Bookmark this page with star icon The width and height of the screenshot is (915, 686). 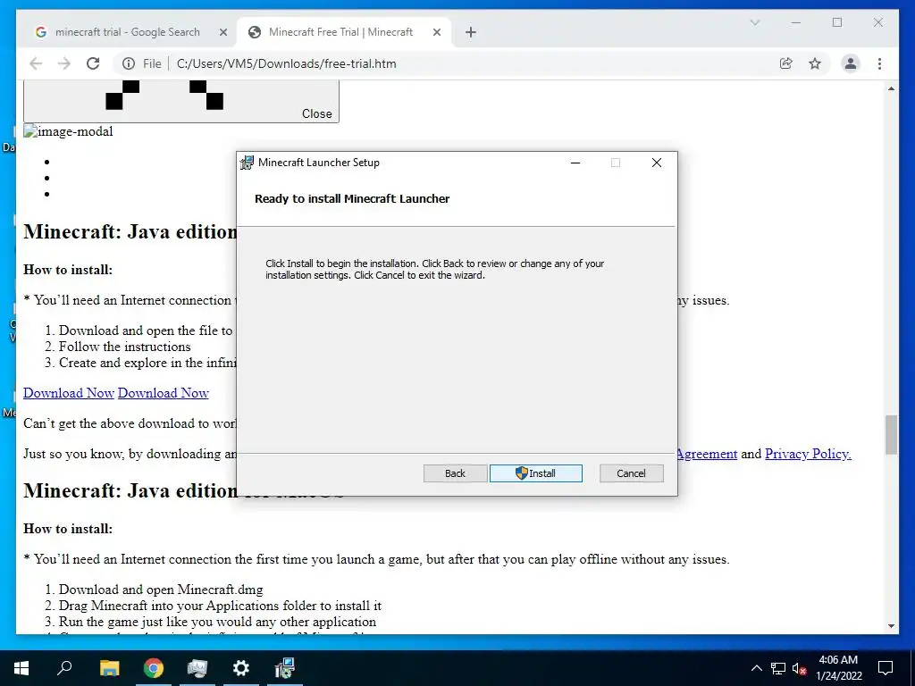click(x=815, y=63)
